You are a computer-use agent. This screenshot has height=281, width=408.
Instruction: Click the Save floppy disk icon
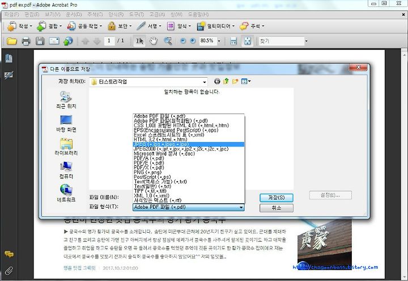point(40,41)
